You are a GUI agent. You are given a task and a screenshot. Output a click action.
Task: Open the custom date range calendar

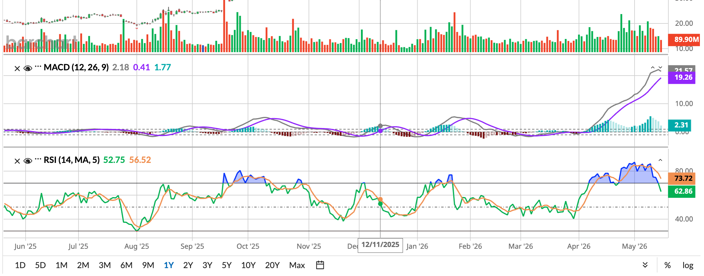(x=320, y=265)
